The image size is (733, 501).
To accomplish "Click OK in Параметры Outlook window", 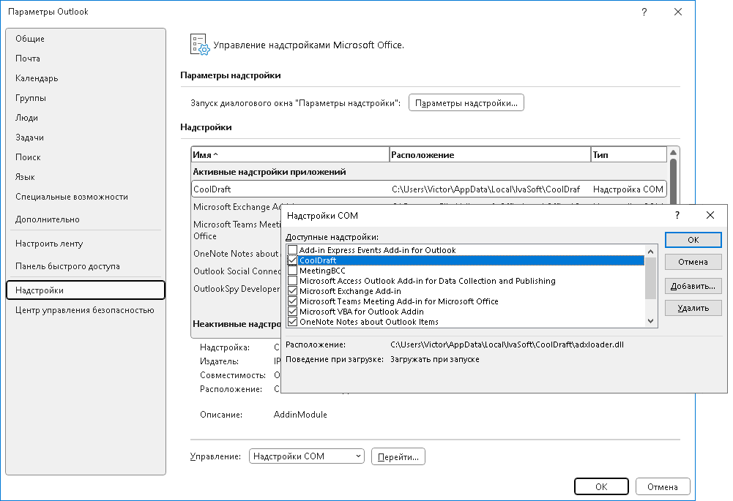I will coord(601,486).
